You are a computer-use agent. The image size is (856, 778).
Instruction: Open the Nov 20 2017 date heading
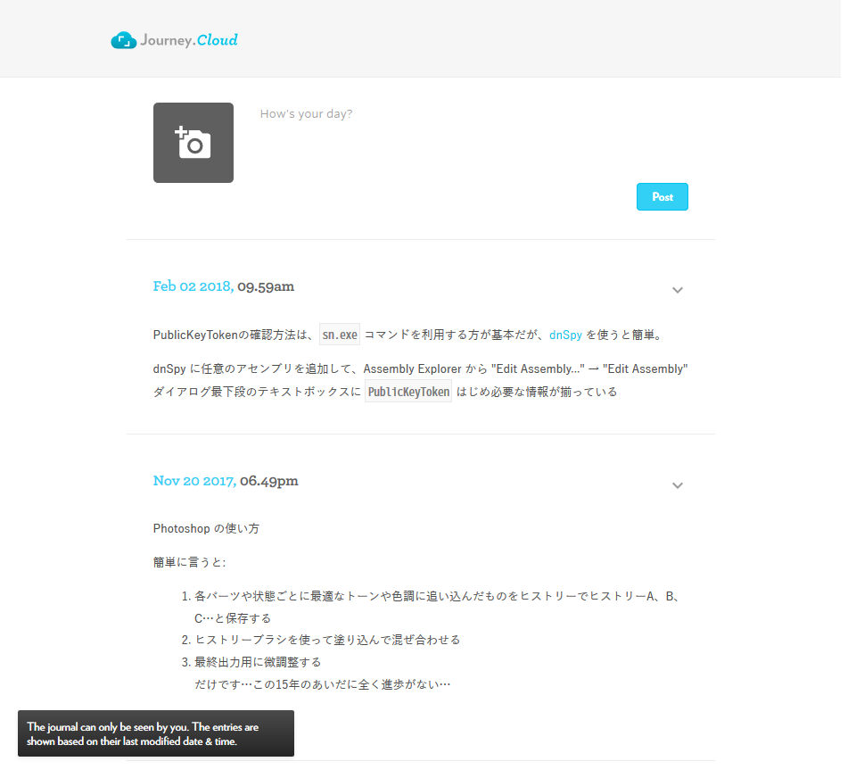193,480
